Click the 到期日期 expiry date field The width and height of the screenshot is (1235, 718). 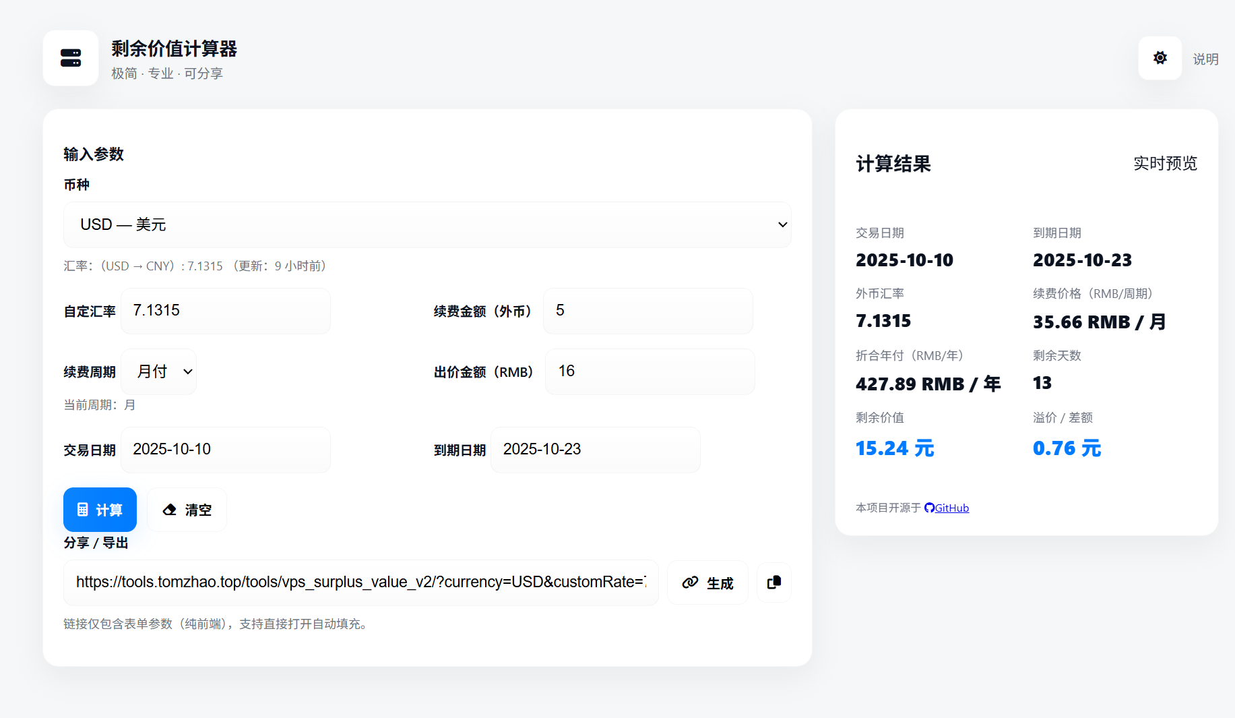pos(595,449)
